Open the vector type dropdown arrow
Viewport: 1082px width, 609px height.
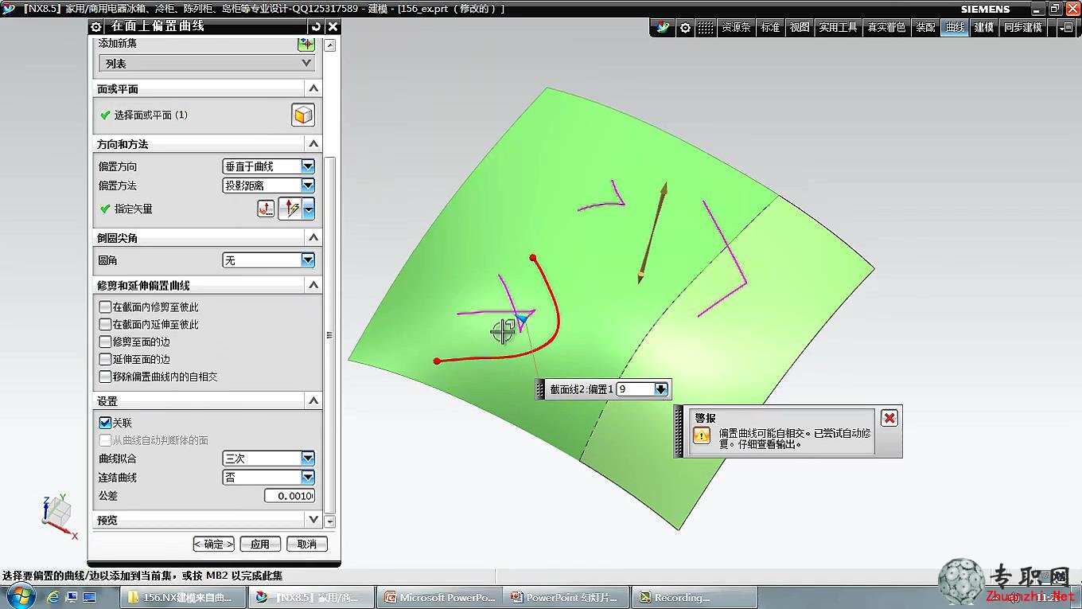(309, 209)
